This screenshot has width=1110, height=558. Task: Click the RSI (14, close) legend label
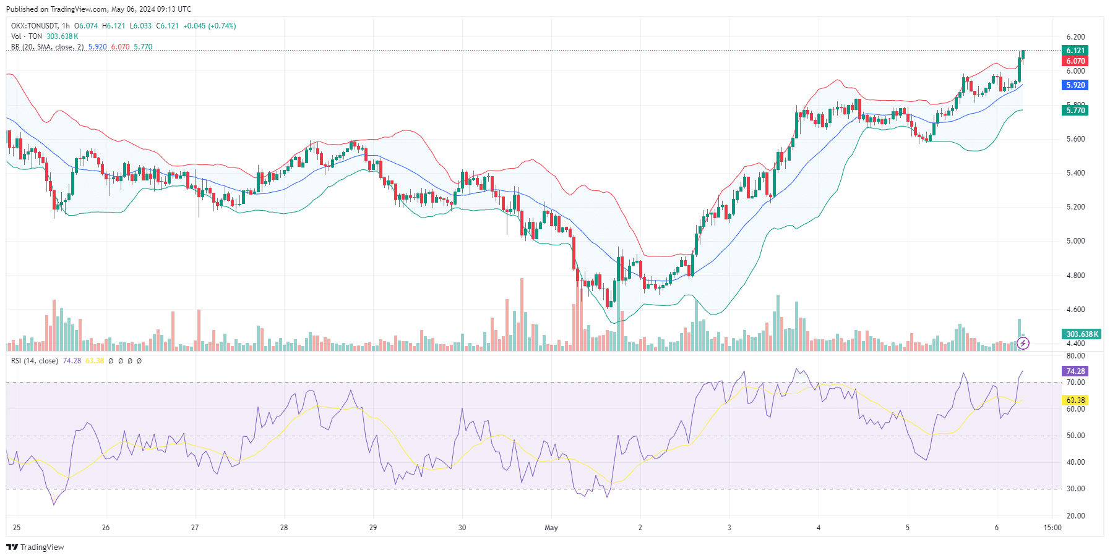[35, 361]
